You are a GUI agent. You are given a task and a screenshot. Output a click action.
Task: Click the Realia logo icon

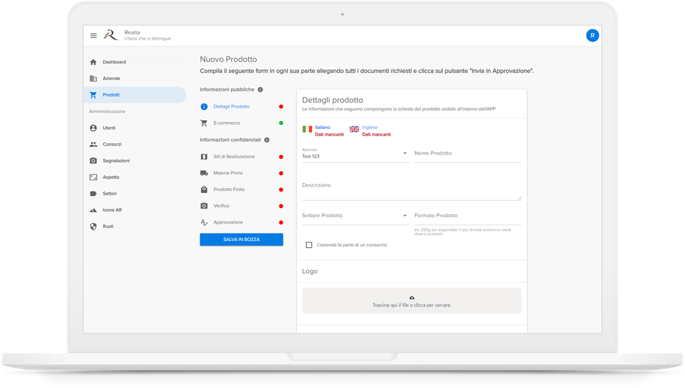[x=111, y=36]
